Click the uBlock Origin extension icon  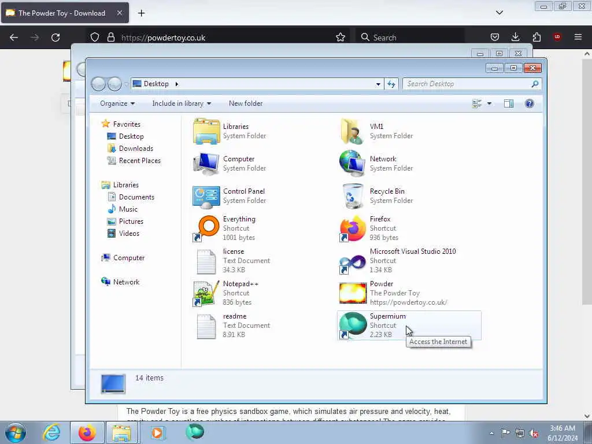click(x=557, y=37)
